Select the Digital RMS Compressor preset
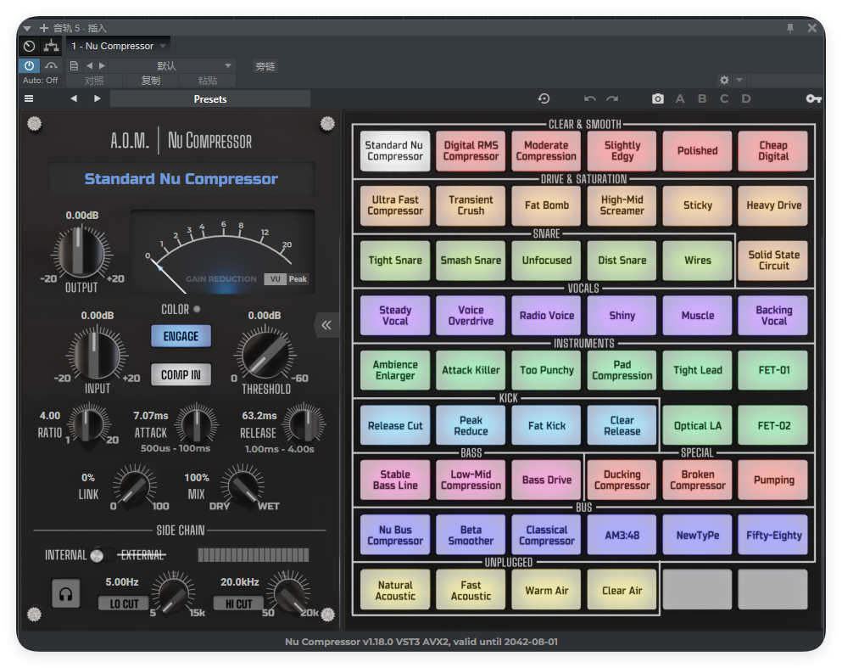842x668 pixels. [471, 151]
